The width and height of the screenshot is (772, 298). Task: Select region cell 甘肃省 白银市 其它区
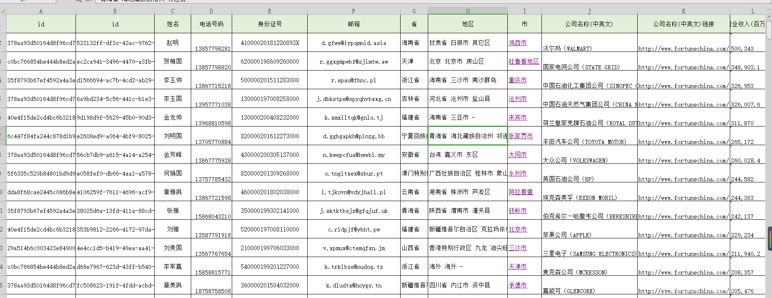pos(468,43)
